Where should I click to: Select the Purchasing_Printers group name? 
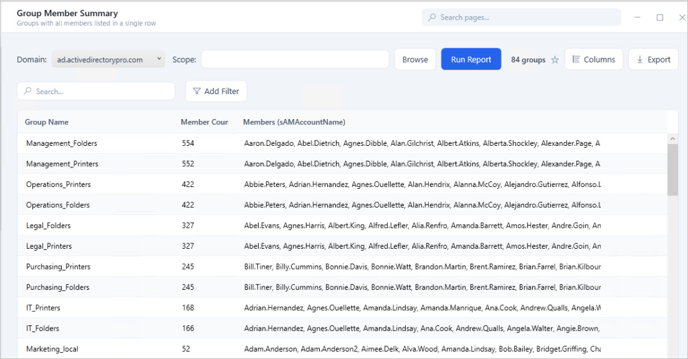58,267
